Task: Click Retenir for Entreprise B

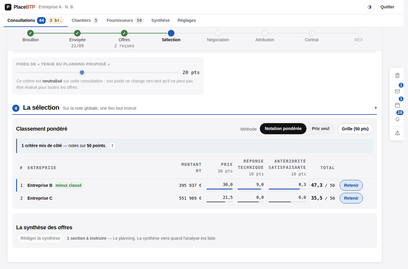Action: pyautogui.click(x=351, y=185)
